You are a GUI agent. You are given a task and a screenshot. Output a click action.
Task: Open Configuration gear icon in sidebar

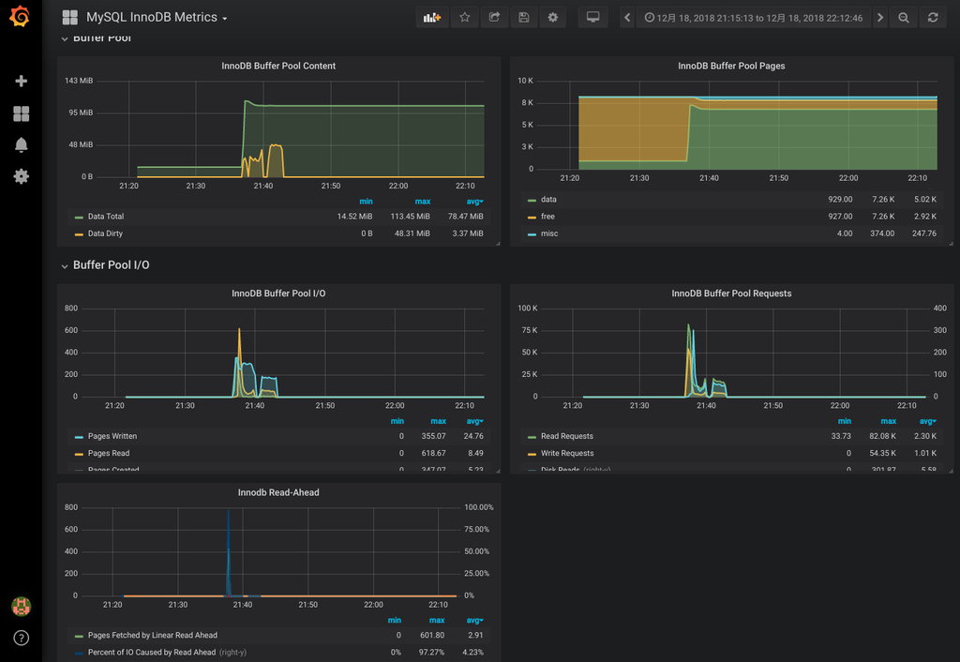[21, 176]
